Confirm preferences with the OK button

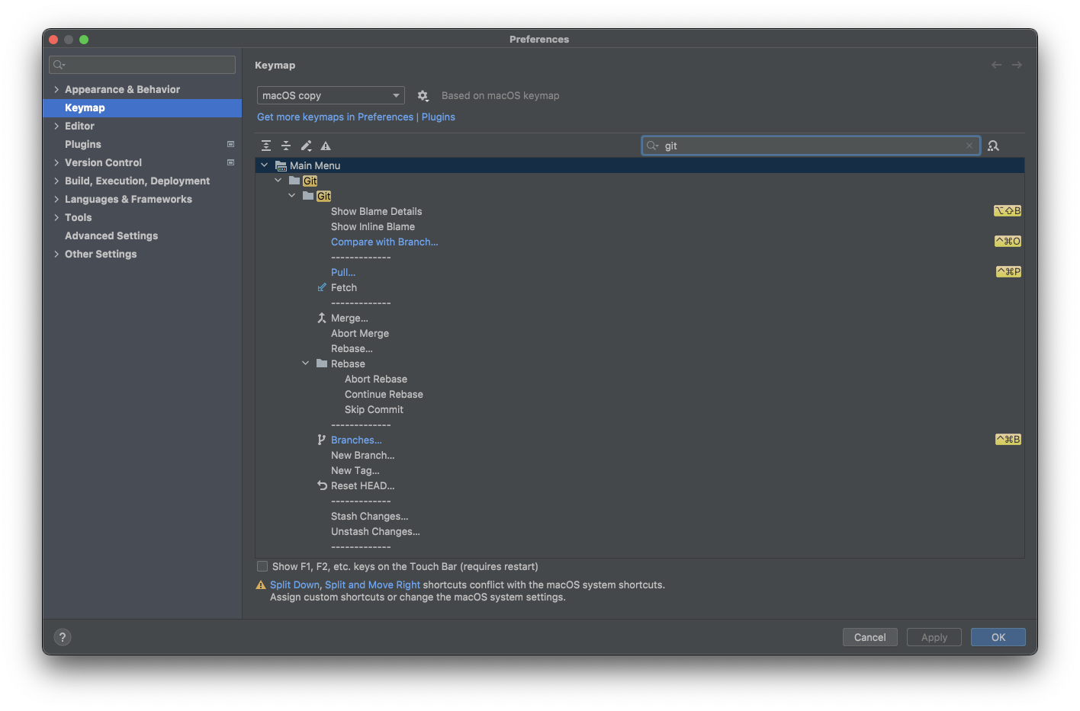pos(998,637)
